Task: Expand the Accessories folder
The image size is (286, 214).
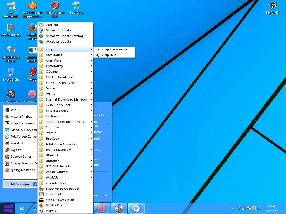Action: [x=65, y=55]
